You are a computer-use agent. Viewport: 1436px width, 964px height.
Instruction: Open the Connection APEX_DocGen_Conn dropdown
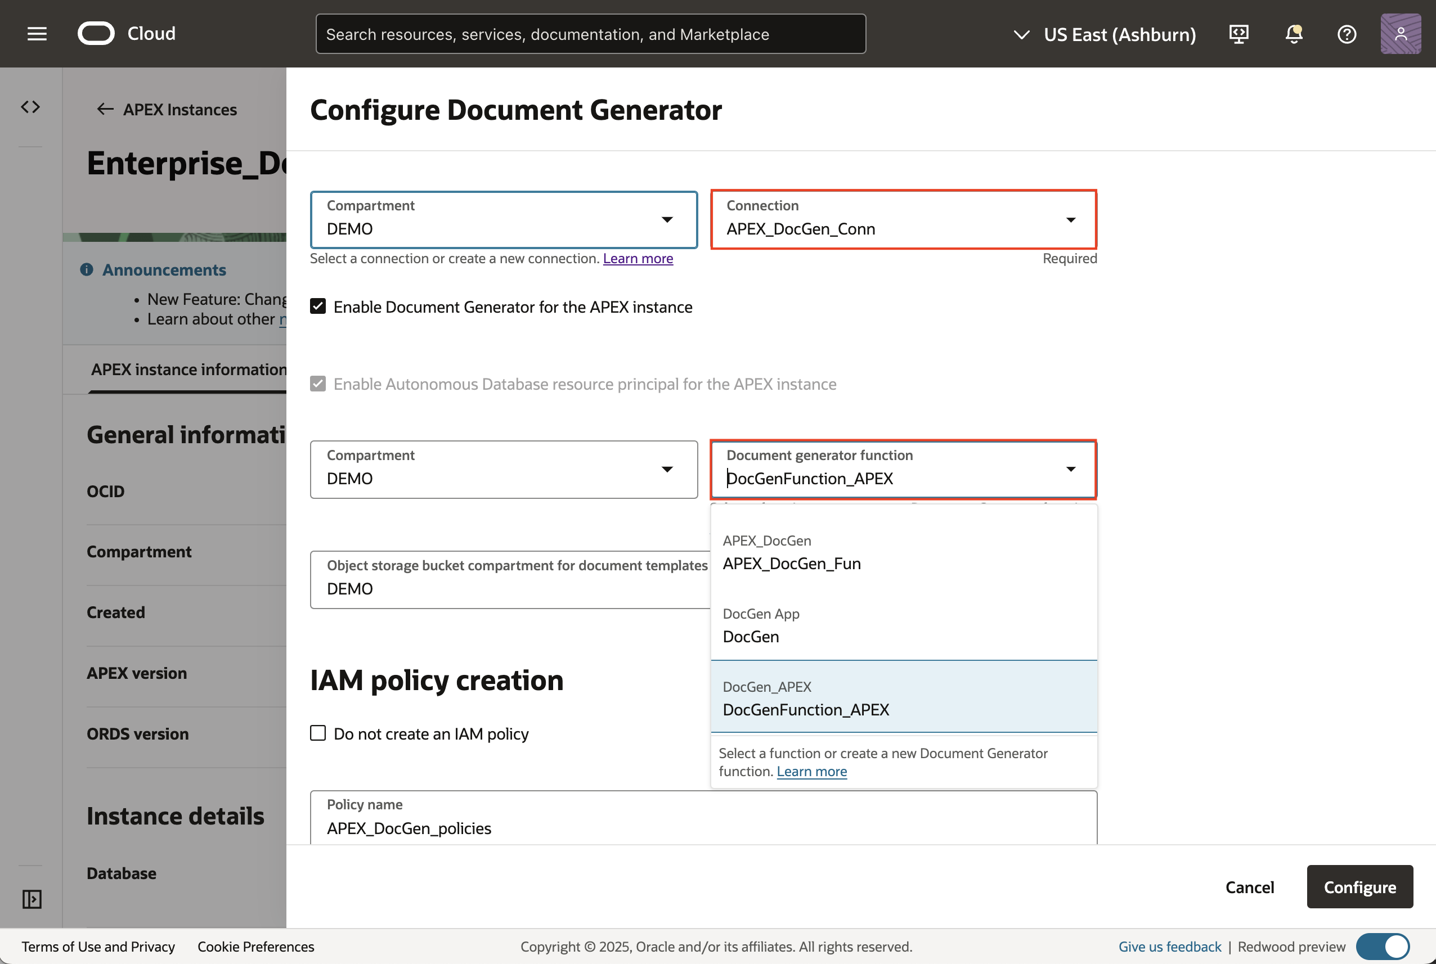click(903, 219)
